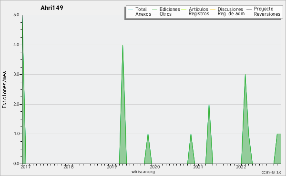Image resolution: width=286 pixels, height=176 pixels.
Task: Click the Discusiones legend entry
Action: click(226, 9)
